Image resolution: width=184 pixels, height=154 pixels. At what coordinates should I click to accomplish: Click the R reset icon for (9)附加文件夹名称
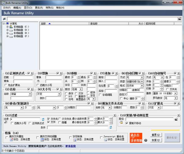(143, 103)
